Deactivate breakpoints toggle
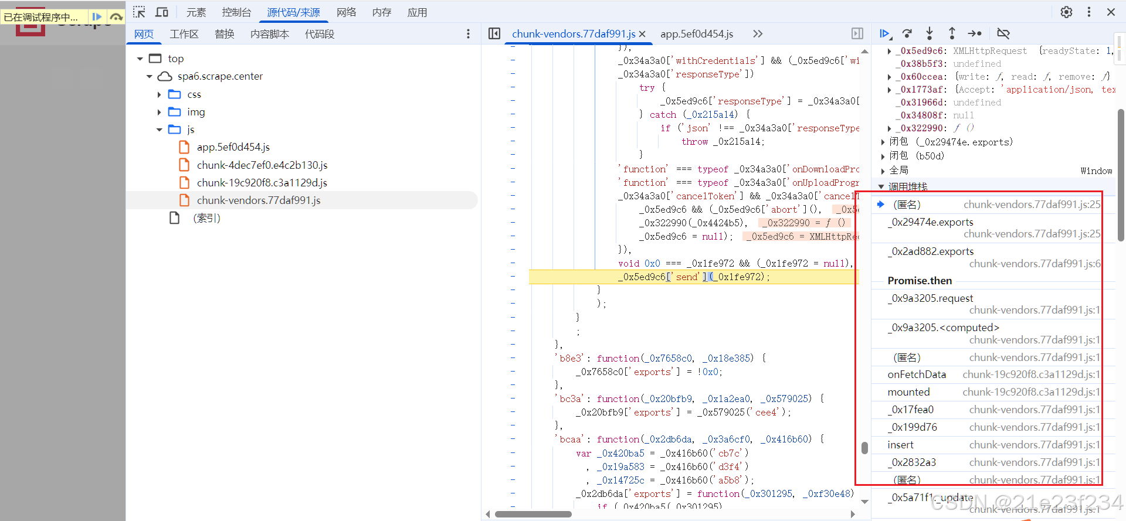The width and height of the screenshot is (1126, 521). (1003, 34)
